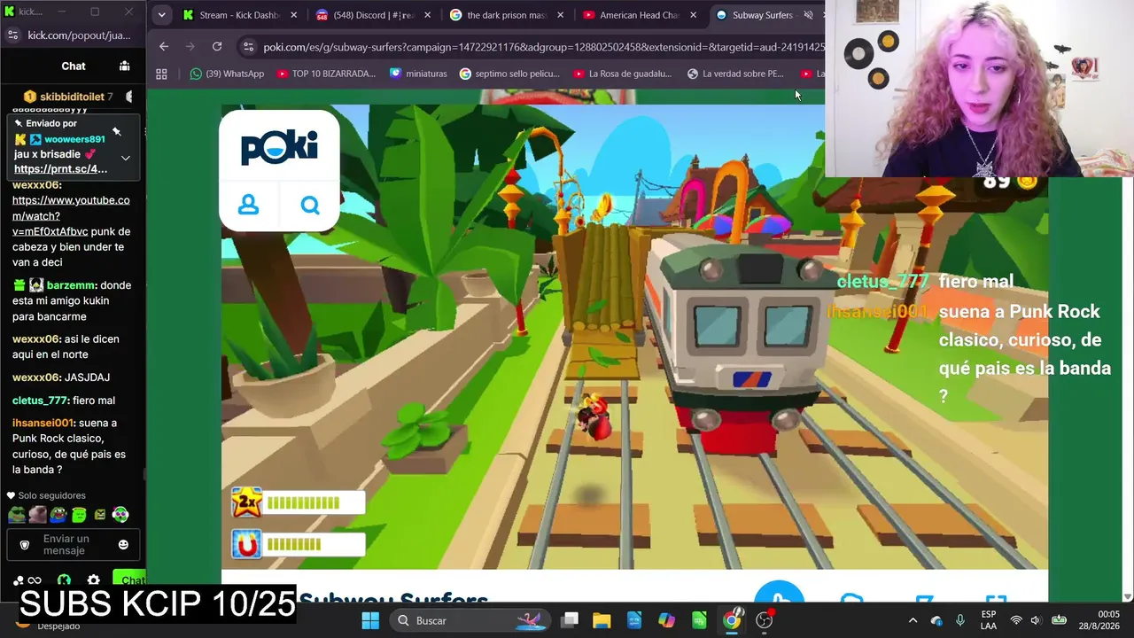1134x638 pixels.
Task: Click the Poki logo
Action: [279, 146]
